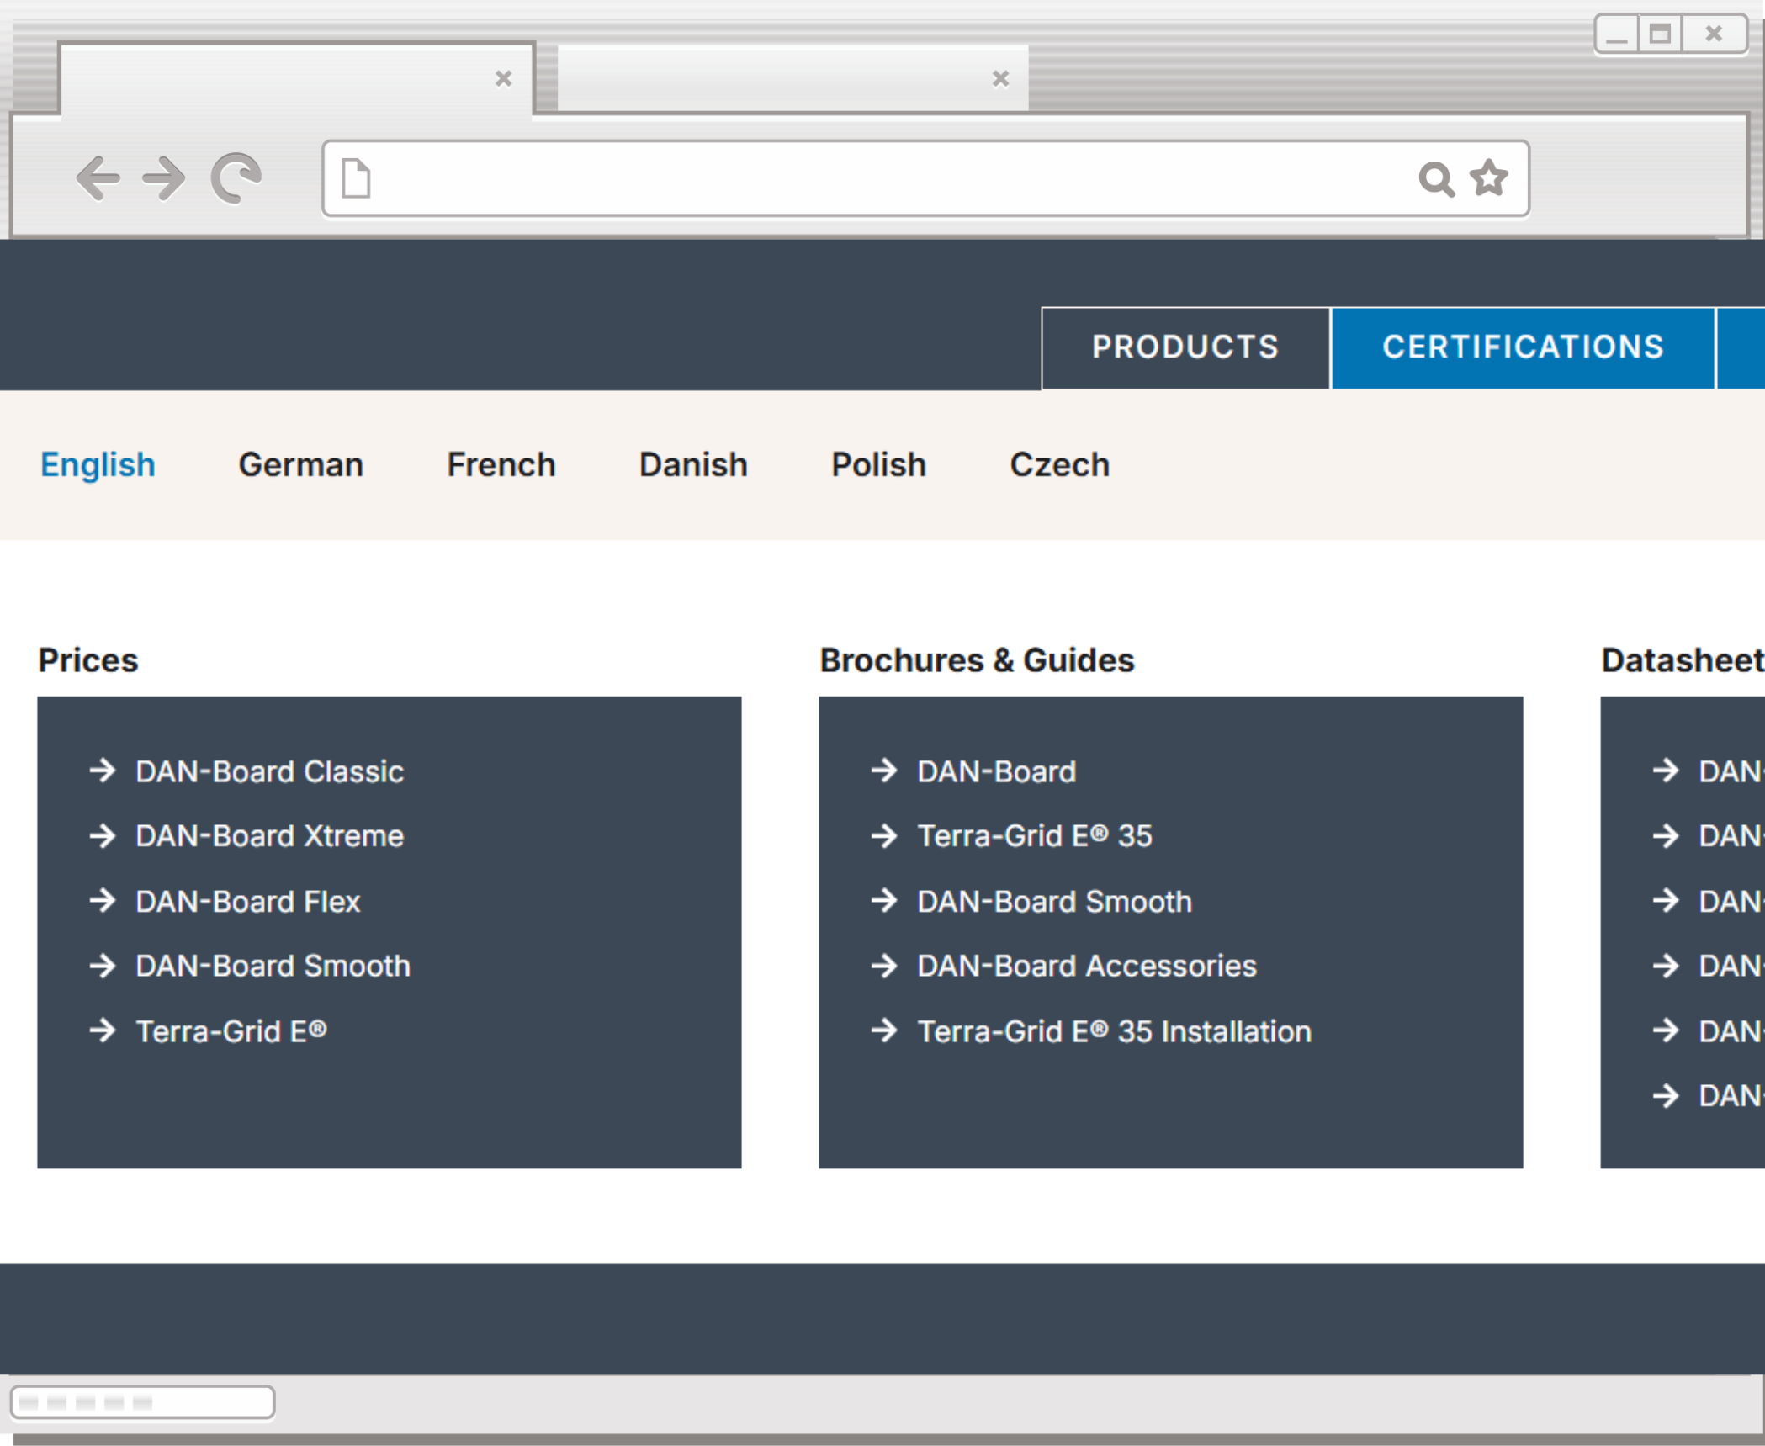The height and width of the screenshot is (1446, 1765).
Task: Click the browser status bar progress indicator
Action: click(x=142, y=1401)
